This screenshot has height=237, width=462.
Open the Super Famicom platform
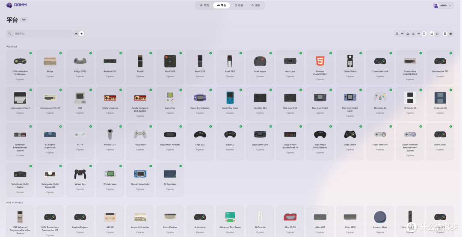380,142
